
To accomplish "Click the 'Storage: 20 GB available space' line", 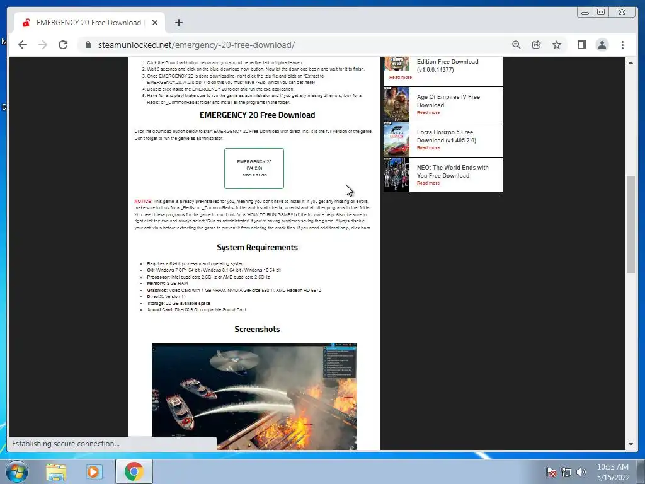I will 178,303.
